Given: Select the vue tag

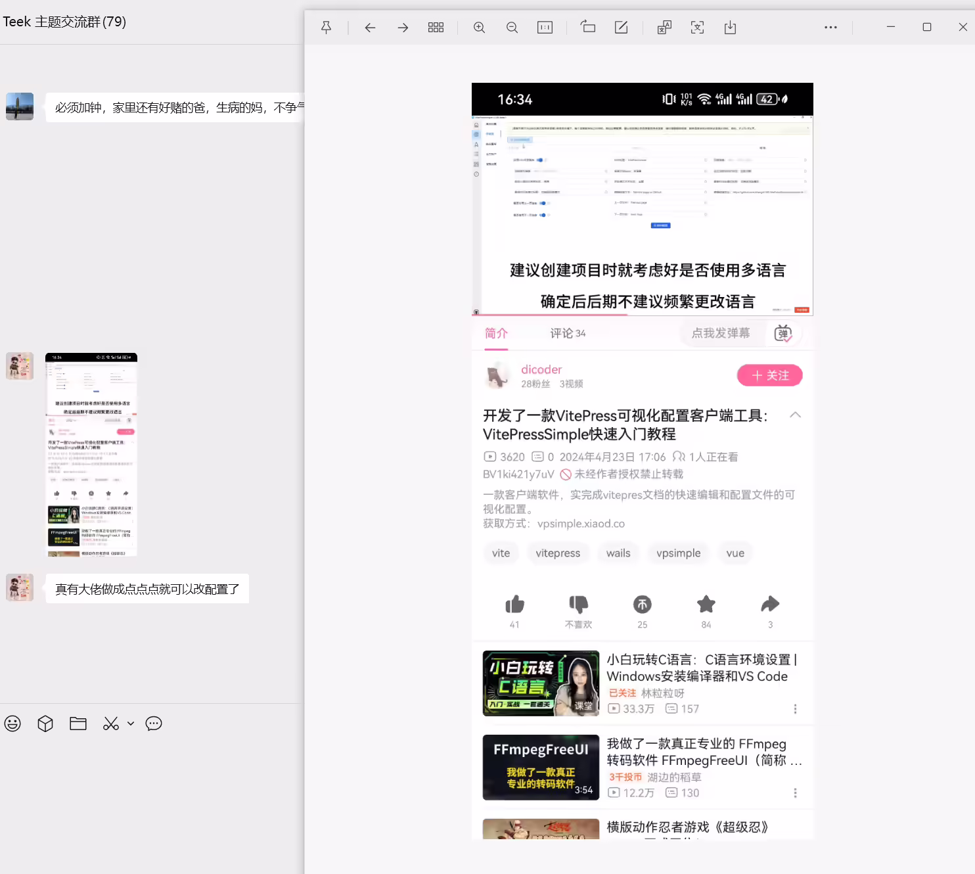Looking at the screenshot, I should [x=735, y=553].
